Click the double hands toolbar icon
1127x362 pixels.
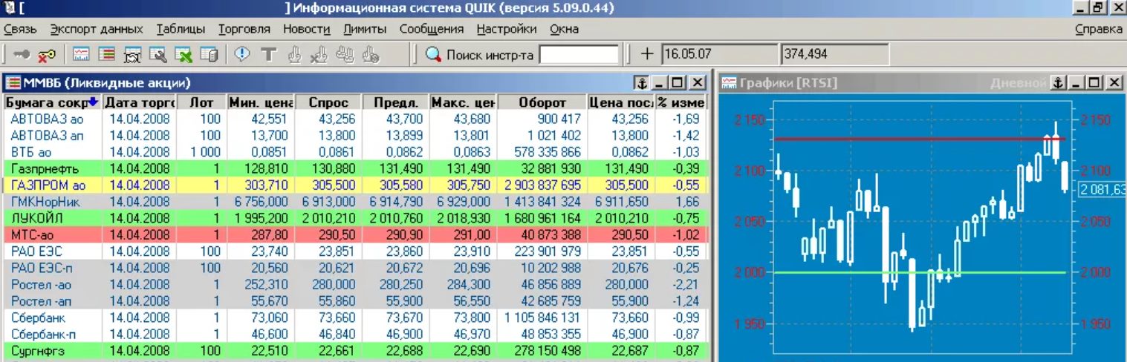pyautogui.click(x=345, y=54)
